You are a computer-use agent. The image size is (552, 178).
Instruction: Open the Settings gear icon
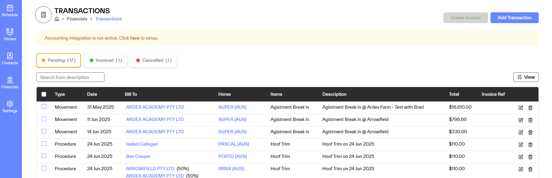click(x=10, y=104)
